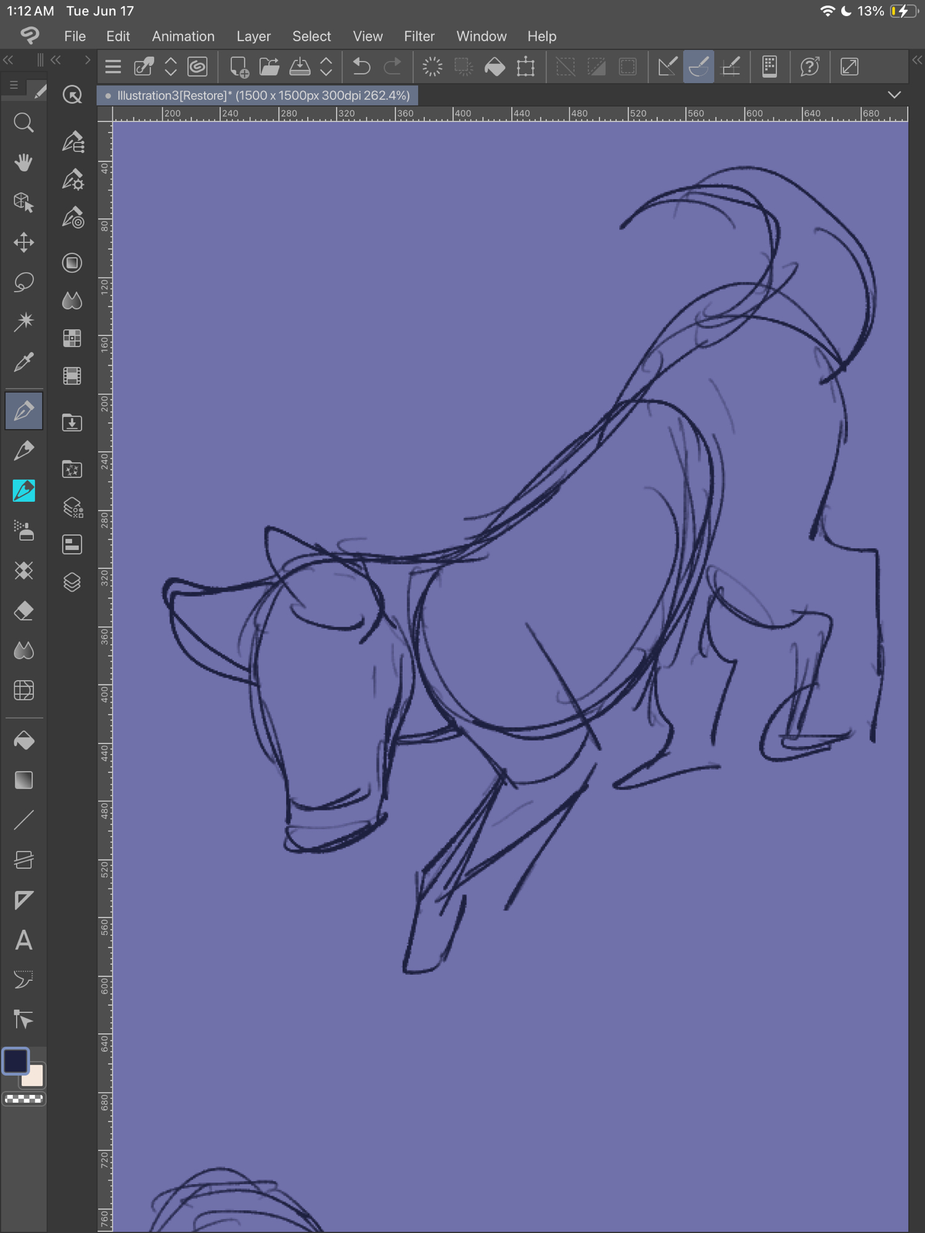Activate the Fill bucket tool in sidebar

tap(23, 740)
